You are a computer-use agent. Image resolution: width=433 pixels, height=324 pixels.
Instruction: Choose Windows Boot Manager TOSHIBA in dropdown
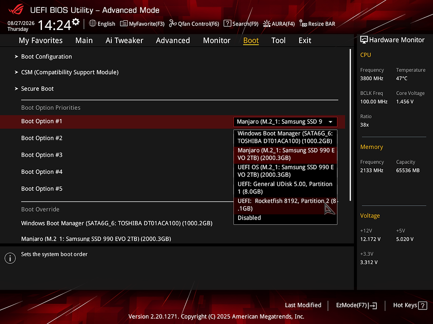pos(285,137)
